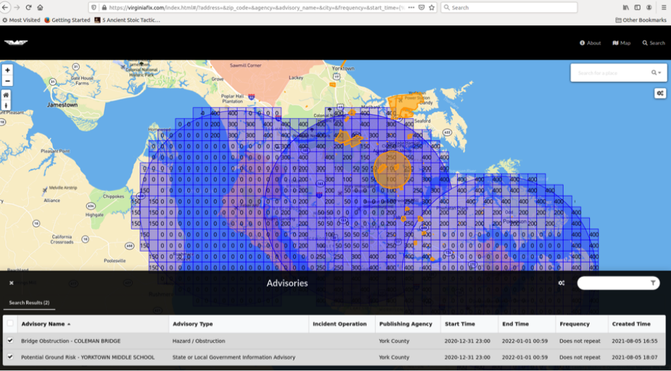Uncheck the Bridge Obstruction - COLEMAN BRIDGE row
This screenshot has width=671, height=371.
[x=10, y=341]
